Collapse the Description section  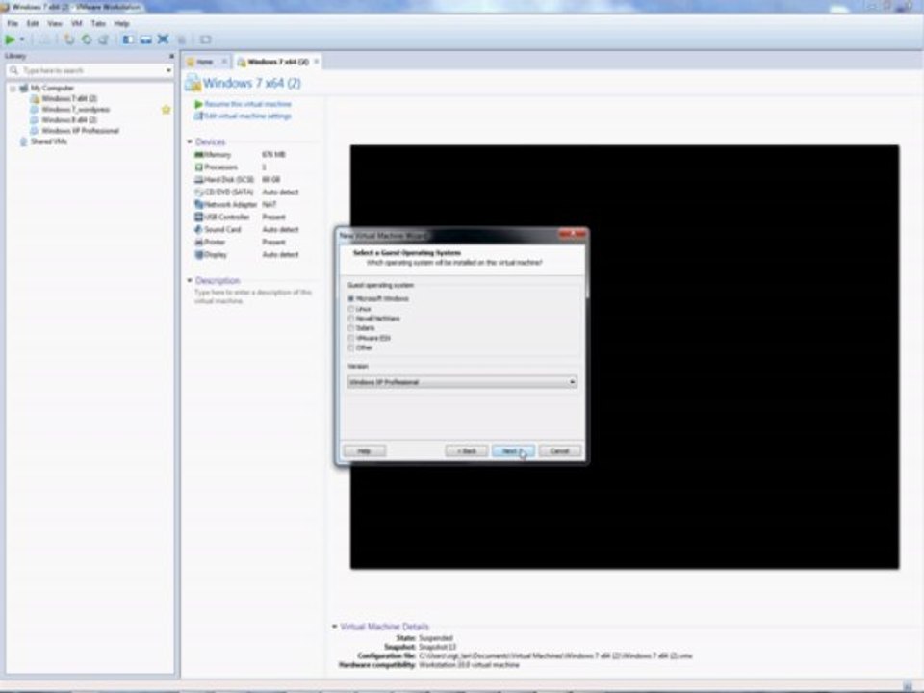190,280
